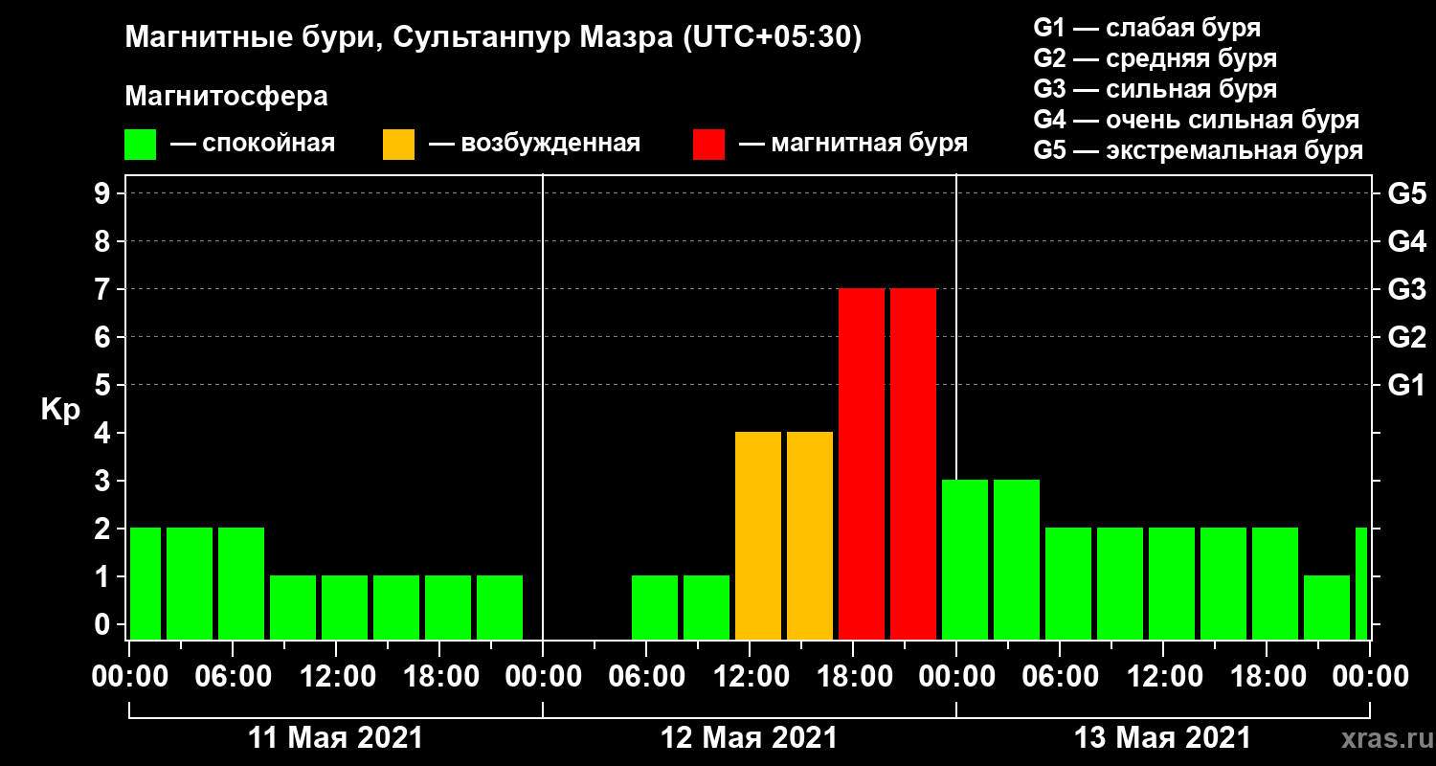Viewport: 1436px width, 766px height.
Task: Click the legend label '— магнитная буря'
Action: pos(853,145)
